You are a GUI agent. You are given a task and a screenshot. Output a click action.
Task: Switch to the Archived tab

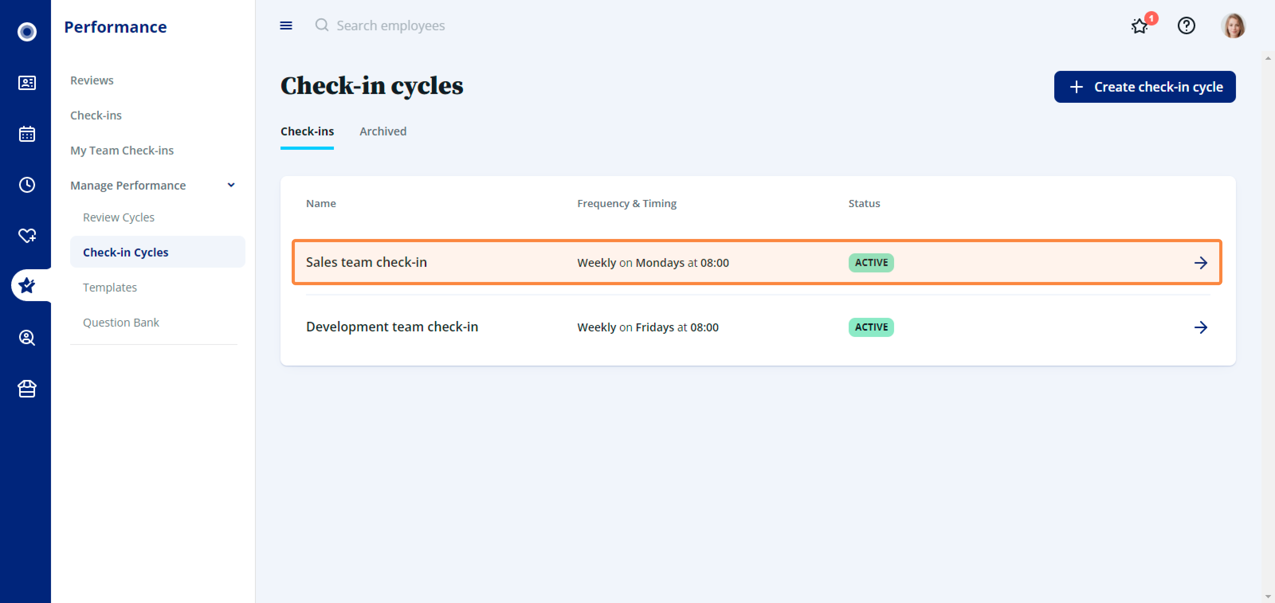(x=382, y=131)
